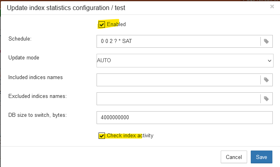Image resolution: width=280 pixels, height=167 pixels.
Task: Uncheck the Enabled checkbox
Action: [x=102, y=24]
